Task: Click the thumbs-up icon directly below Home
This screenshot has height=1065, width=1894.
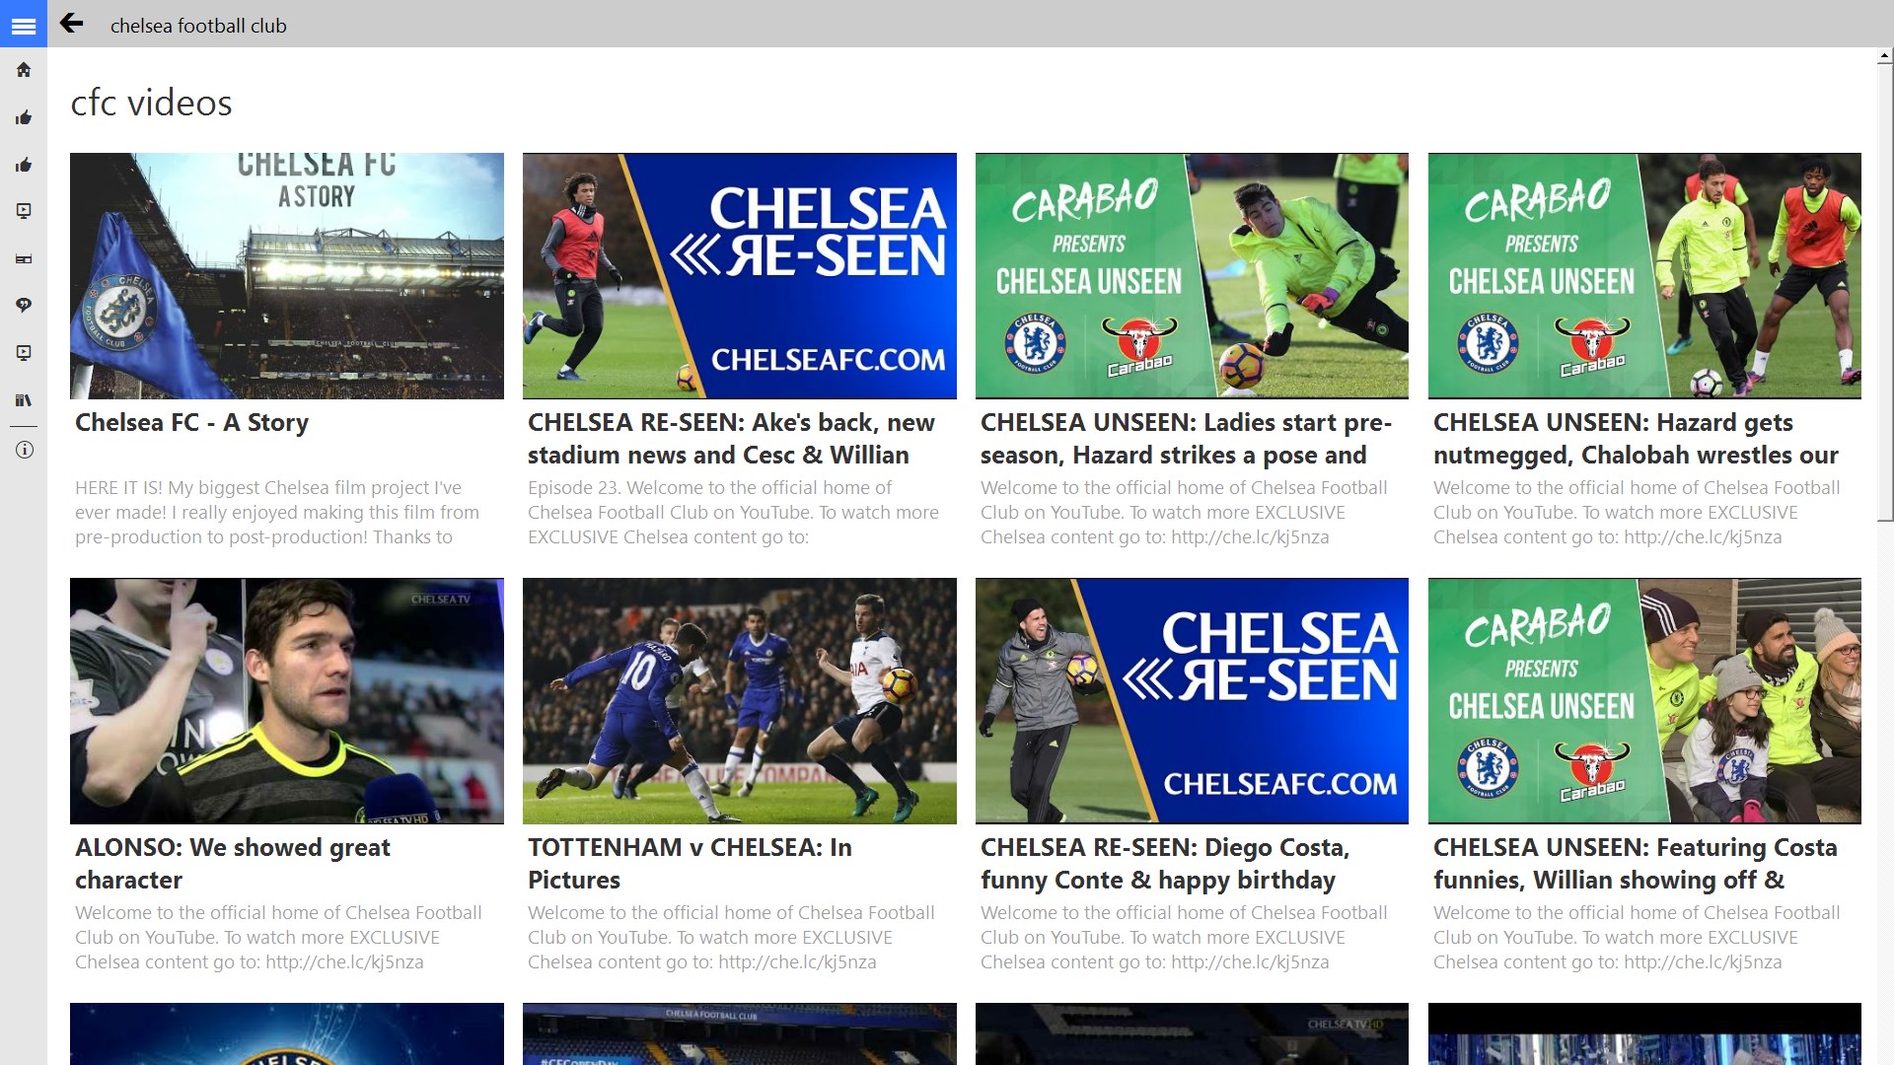Action: pyautogui.click(x=24, y=118)
